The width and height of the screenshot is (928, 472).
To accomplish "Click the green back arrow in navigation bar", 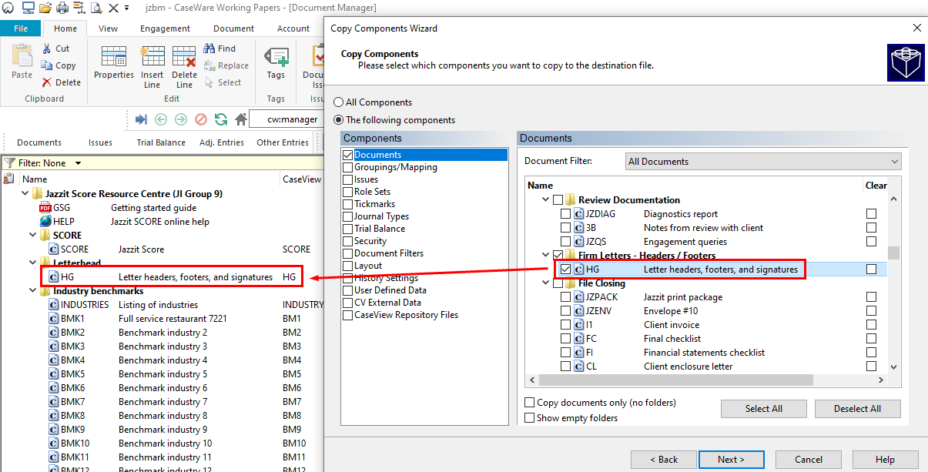I will pyautogui.click(x=161, y=119).
